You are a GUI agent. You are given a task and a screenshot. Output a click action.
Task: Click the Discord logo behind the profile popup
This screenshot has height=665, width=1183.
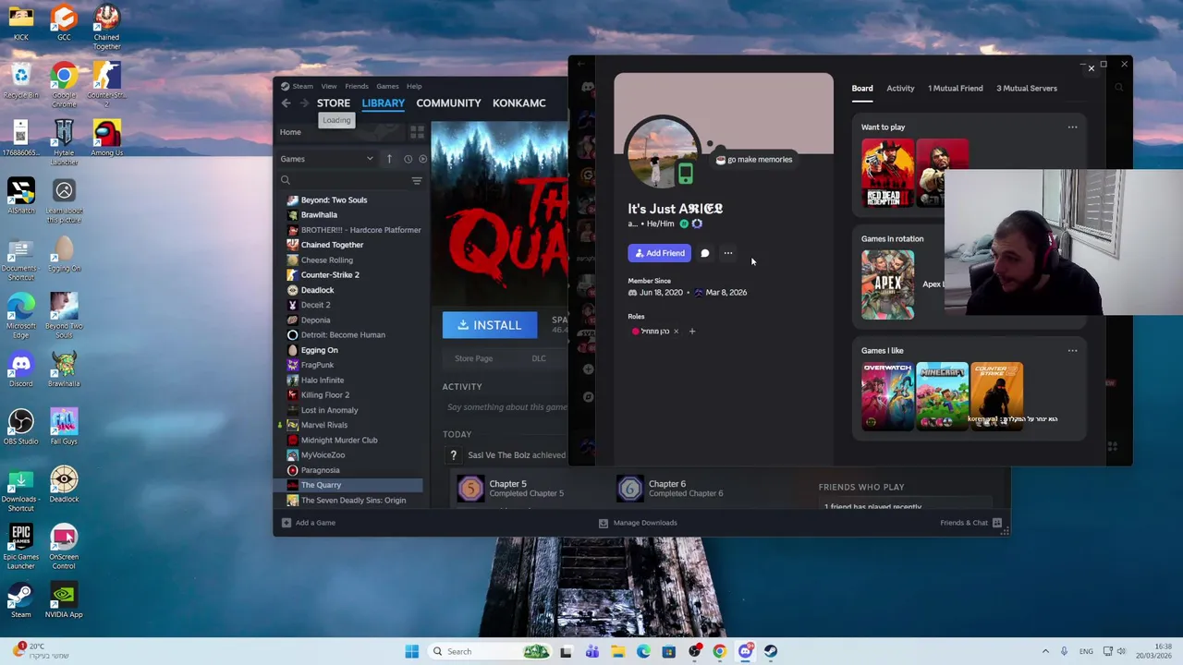coord(588,88)
